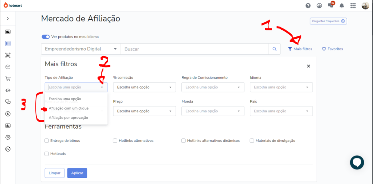The height and width of the screenshot is (184, 373).
Task: Open the settings gear icon in sidebar
Action: pyautogui.click(x=8, y=137)
